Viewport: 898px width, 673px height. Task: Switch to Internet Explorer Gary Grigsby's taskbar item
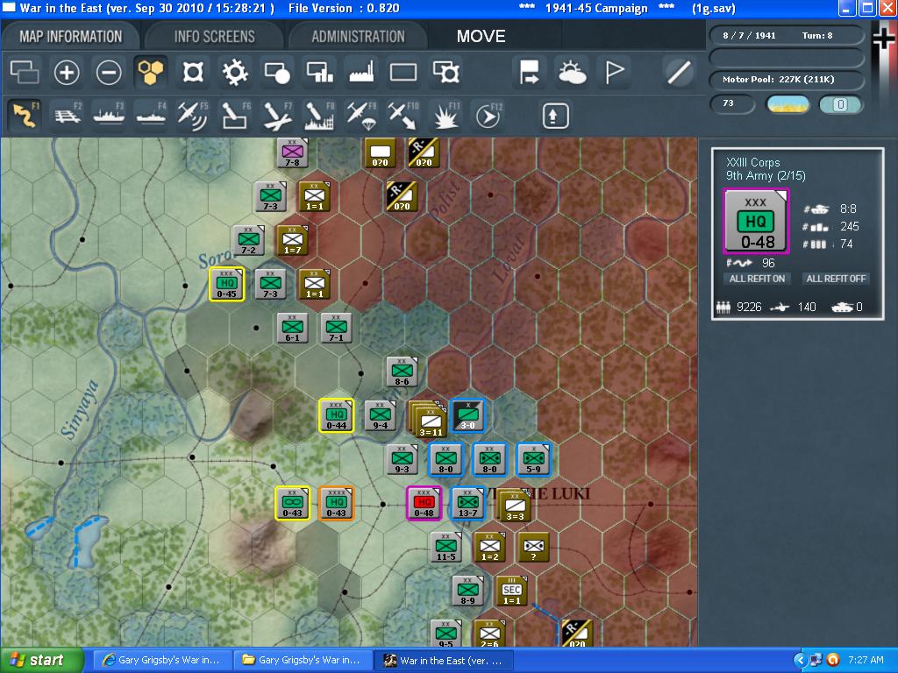point(162,661)
